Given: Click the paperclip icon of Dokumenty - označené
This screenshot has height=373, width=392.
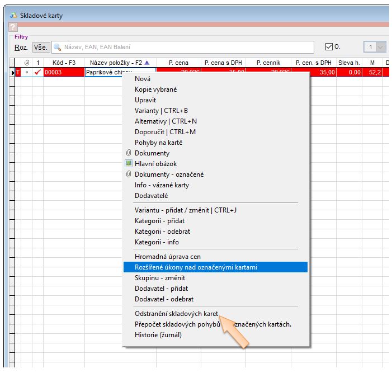Looking at the screenshot, I should click(129, 174).
